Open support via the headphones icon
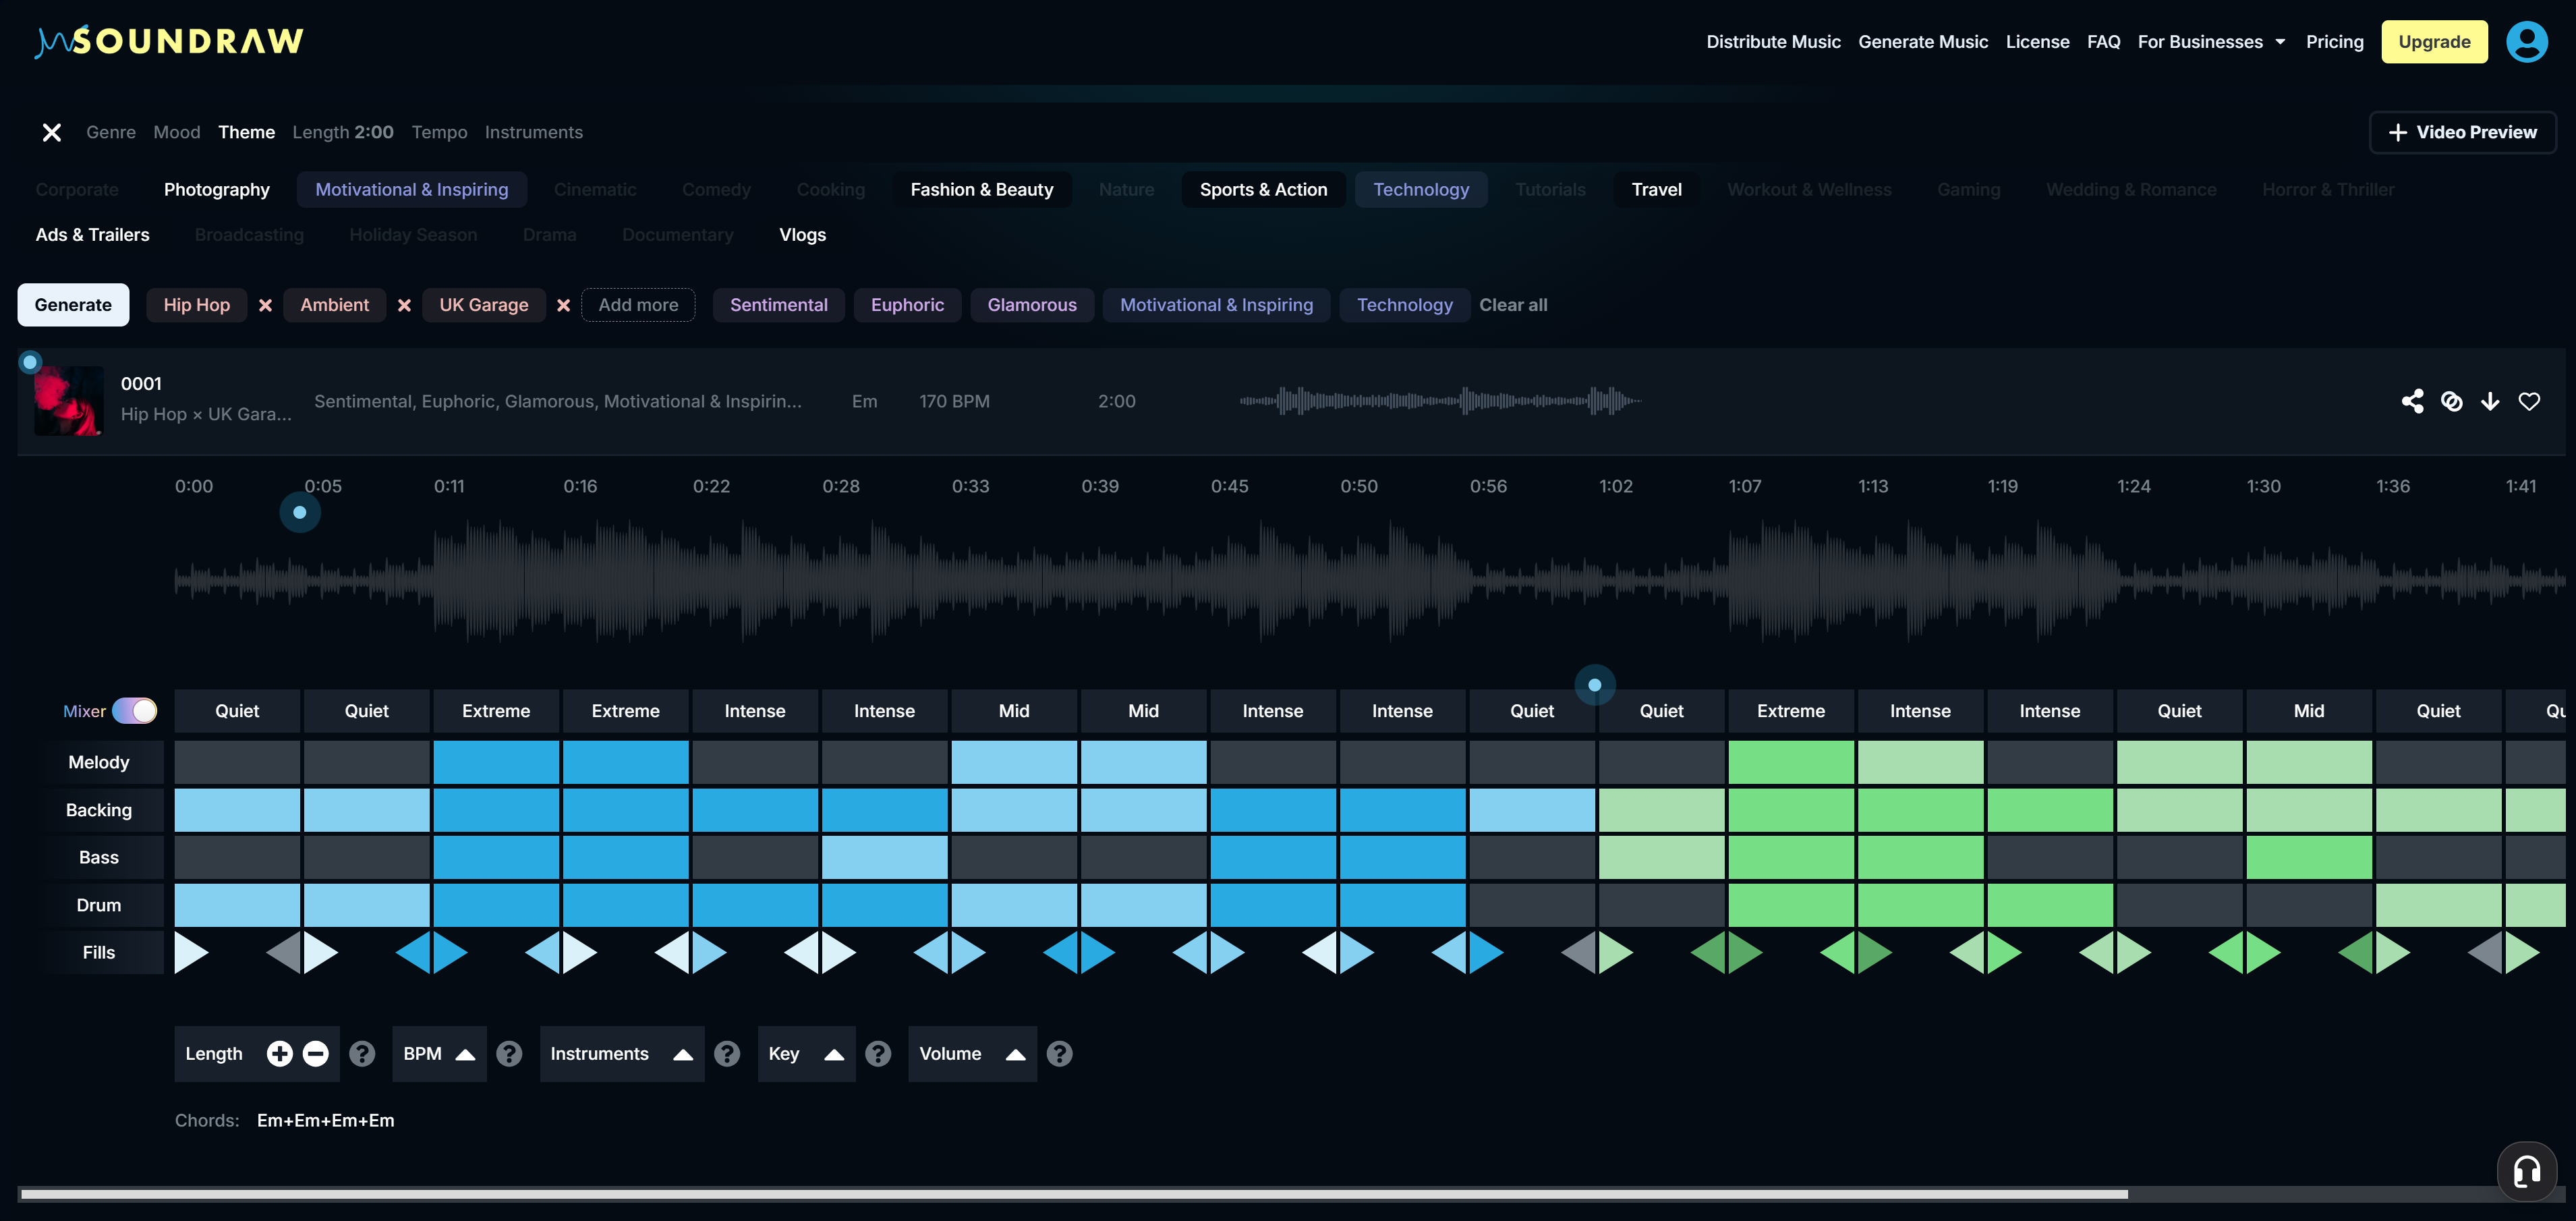 (x=2527, y=1171)
